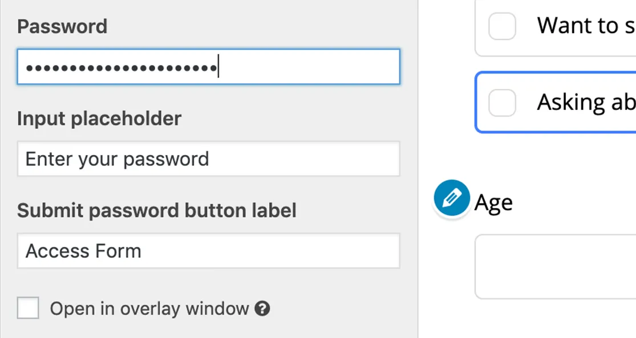Toggle overlay window via its label text
The width and height of the screenshot is (636, 338).
coord(148,308)
